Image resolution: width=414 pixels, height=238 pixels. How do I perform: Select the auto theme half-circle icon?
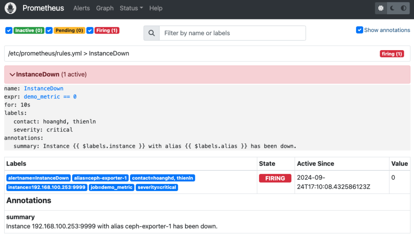pos(404,8)
